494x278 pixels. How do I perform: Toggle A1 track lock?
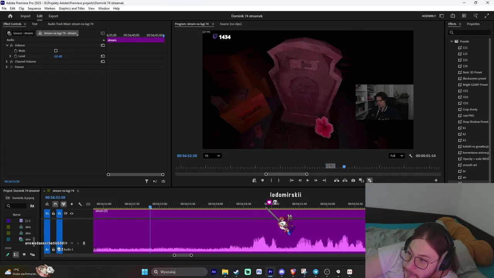point(53,249)
